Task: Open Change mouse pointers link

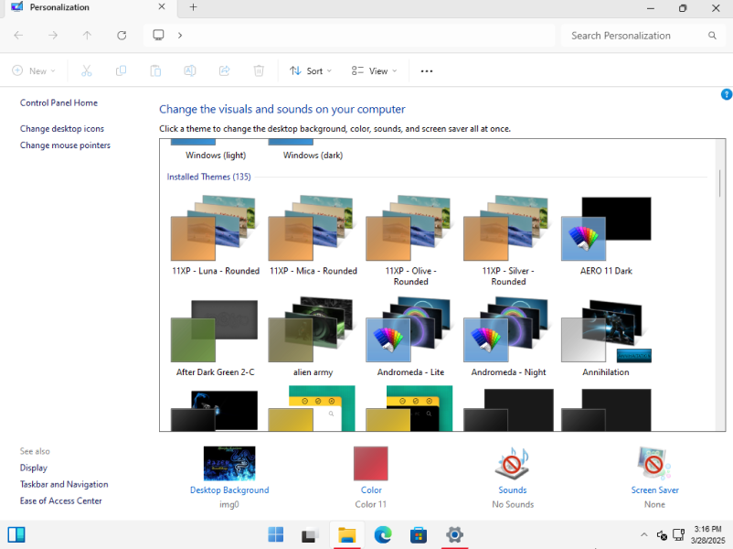Action: [66, 145]
